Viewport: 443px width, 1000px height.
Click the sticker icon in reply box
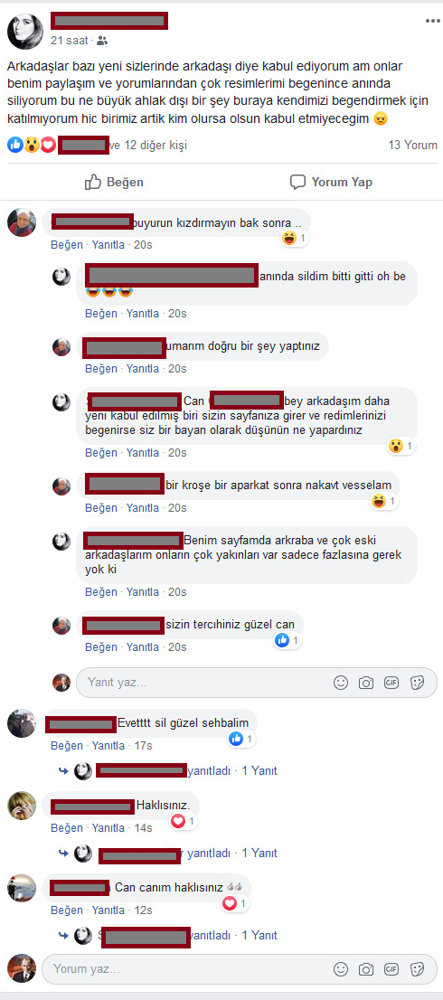pos(417,683)
